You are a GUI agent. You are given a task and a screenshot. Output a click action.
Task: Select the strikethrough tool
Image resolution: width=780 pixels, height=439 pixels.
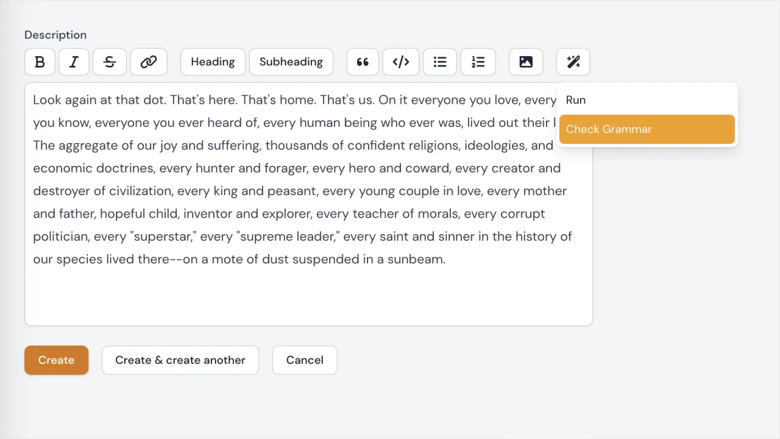[x=109, y=62]
